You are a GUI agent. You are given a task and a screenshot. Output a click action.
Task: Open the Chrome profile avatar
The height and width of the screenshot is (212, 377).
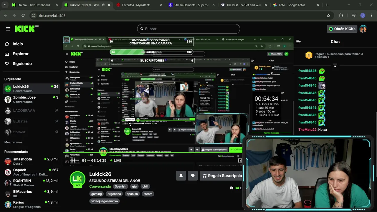(x=363, y=16)
